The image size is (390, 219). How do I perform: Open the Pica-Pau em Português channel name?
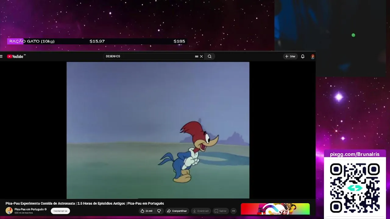tap(29, 209)
